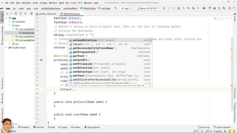This screenshot has height=133, width=237.
Task: Click the green Debug app bug icon
Action: coord(178,8)
